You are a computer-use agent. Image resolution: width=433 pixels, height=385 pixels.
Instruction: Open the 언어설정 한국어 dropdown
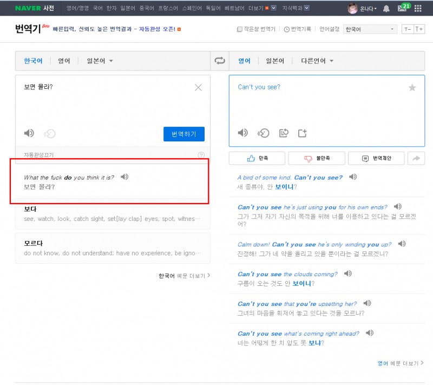coord(371,29)
